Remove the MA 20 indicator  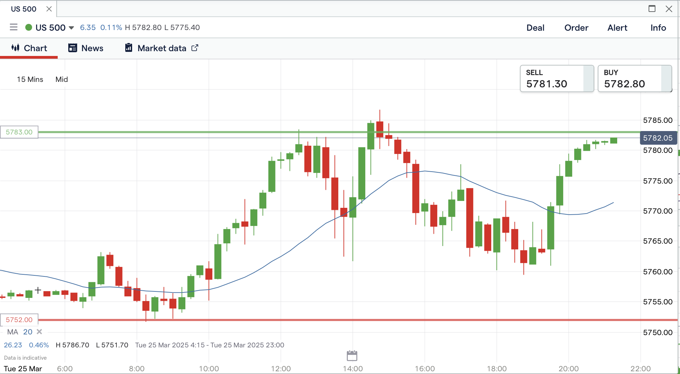coord(39,332)
